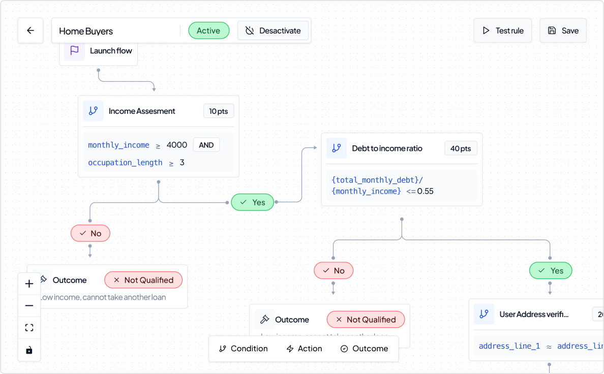Screen dimensions: 604x374
Task: Change the operator next to monthly_income
Action: click(x=158, y=145)
